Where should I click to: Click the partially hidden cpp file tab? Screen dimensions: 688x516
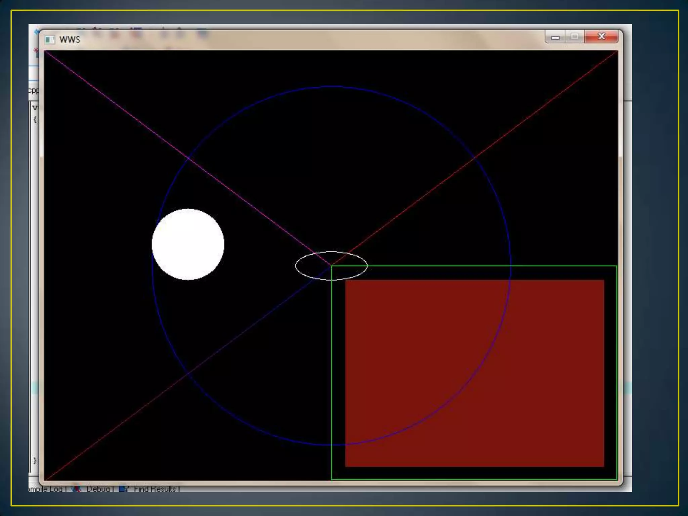click(x=33, y=90)
